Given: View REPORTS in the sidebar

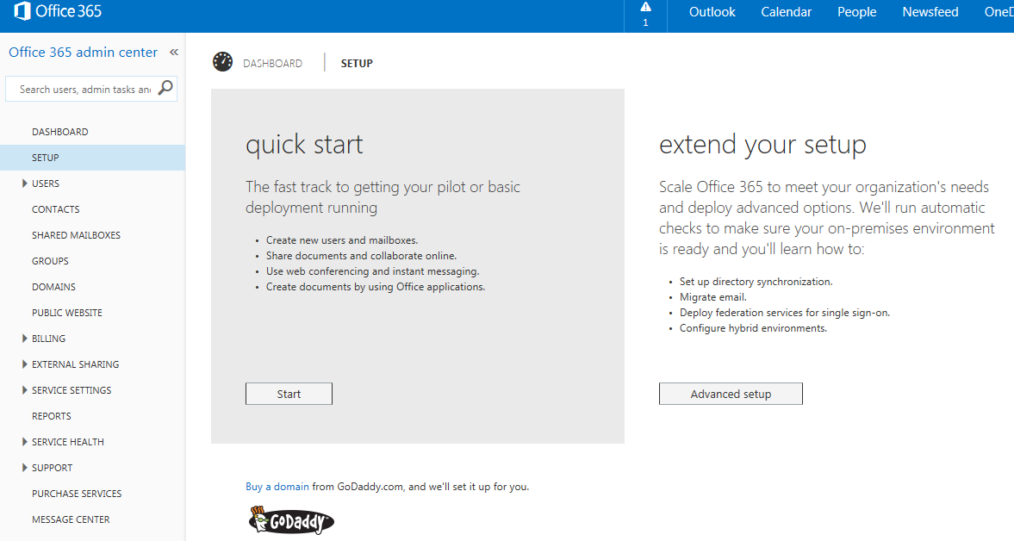Looking at the screenshot, I should coord(51,416).
